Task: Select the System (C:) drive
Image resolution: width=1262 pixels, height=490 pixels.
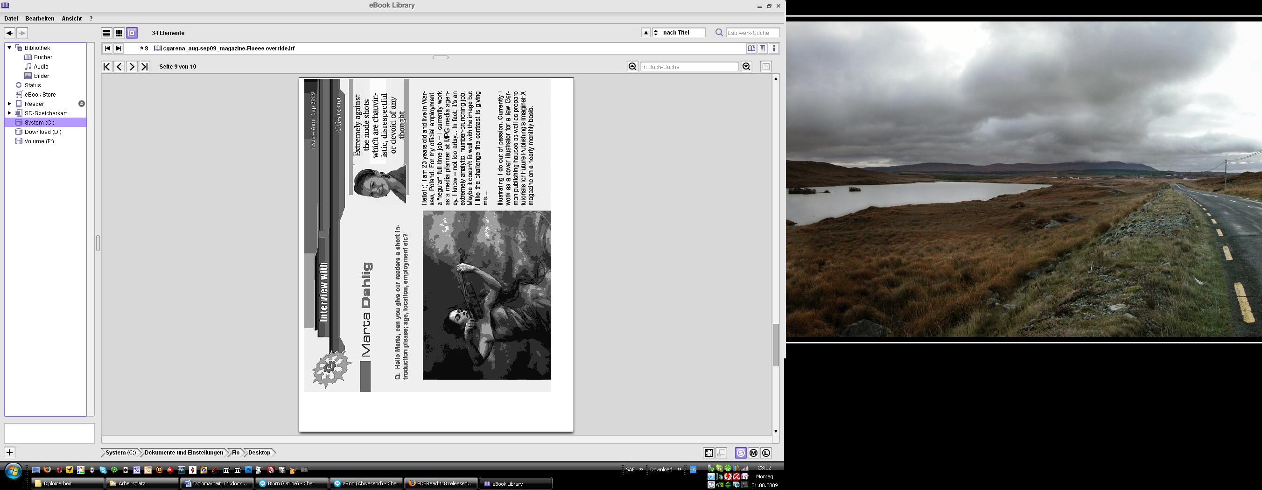Action: pyautogui.click(x=45, y=122)
